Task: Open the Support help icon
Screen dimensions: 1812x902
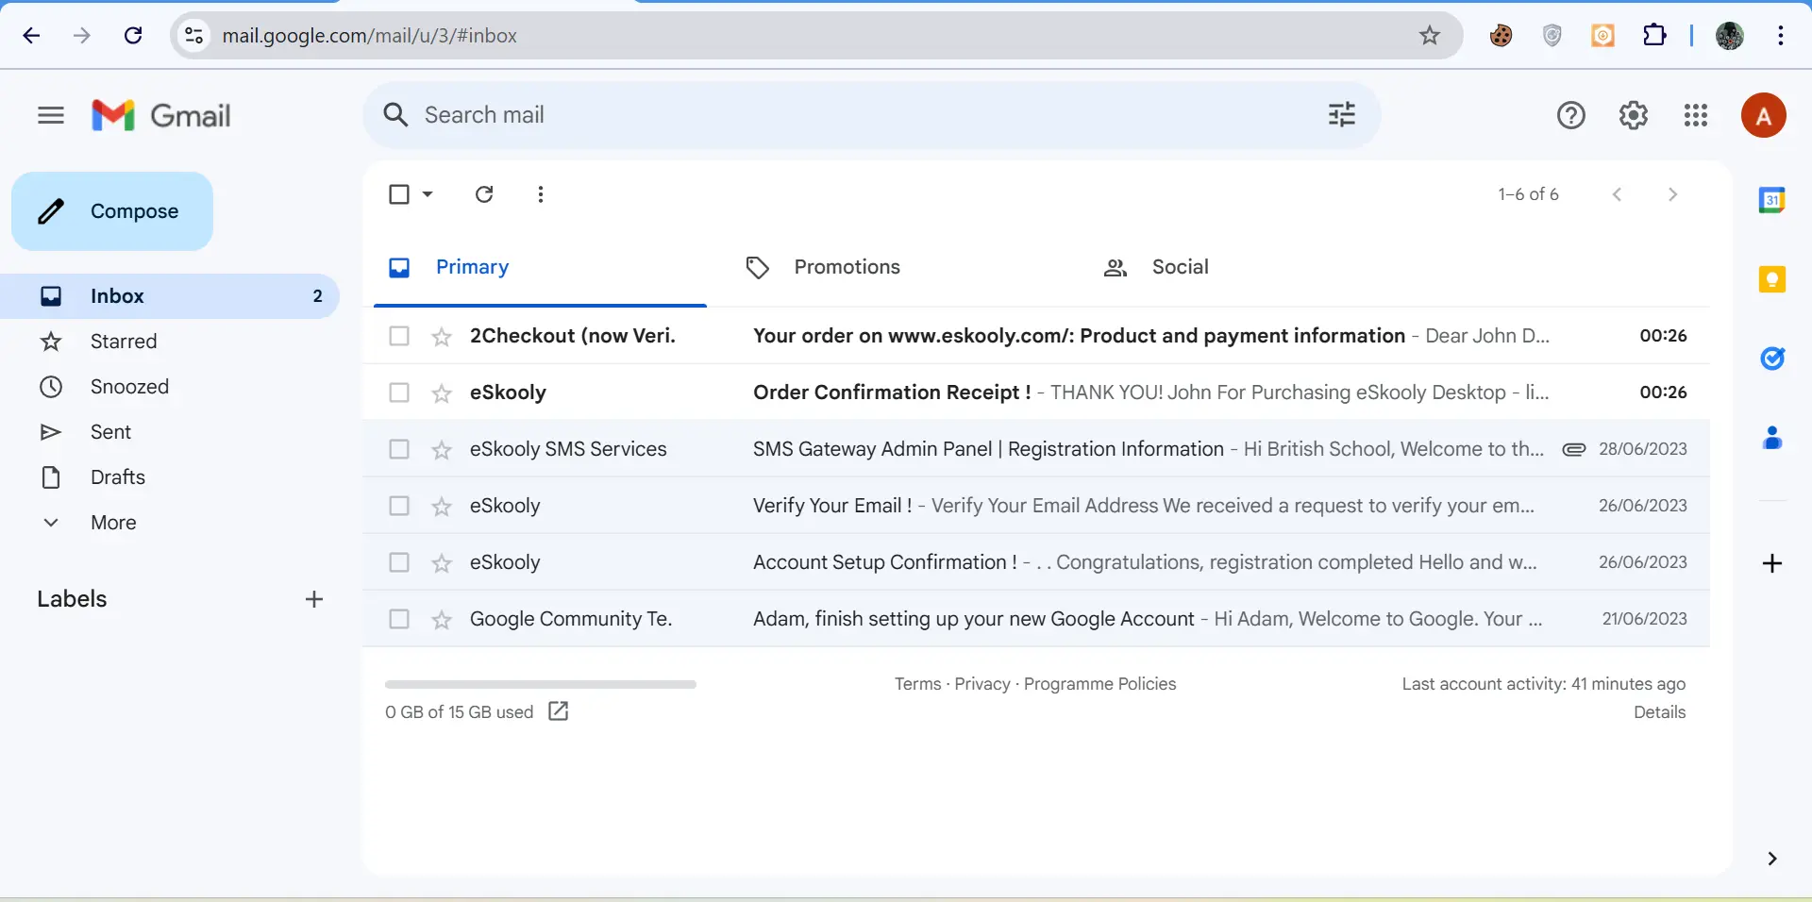Action: coord(1570,115)
